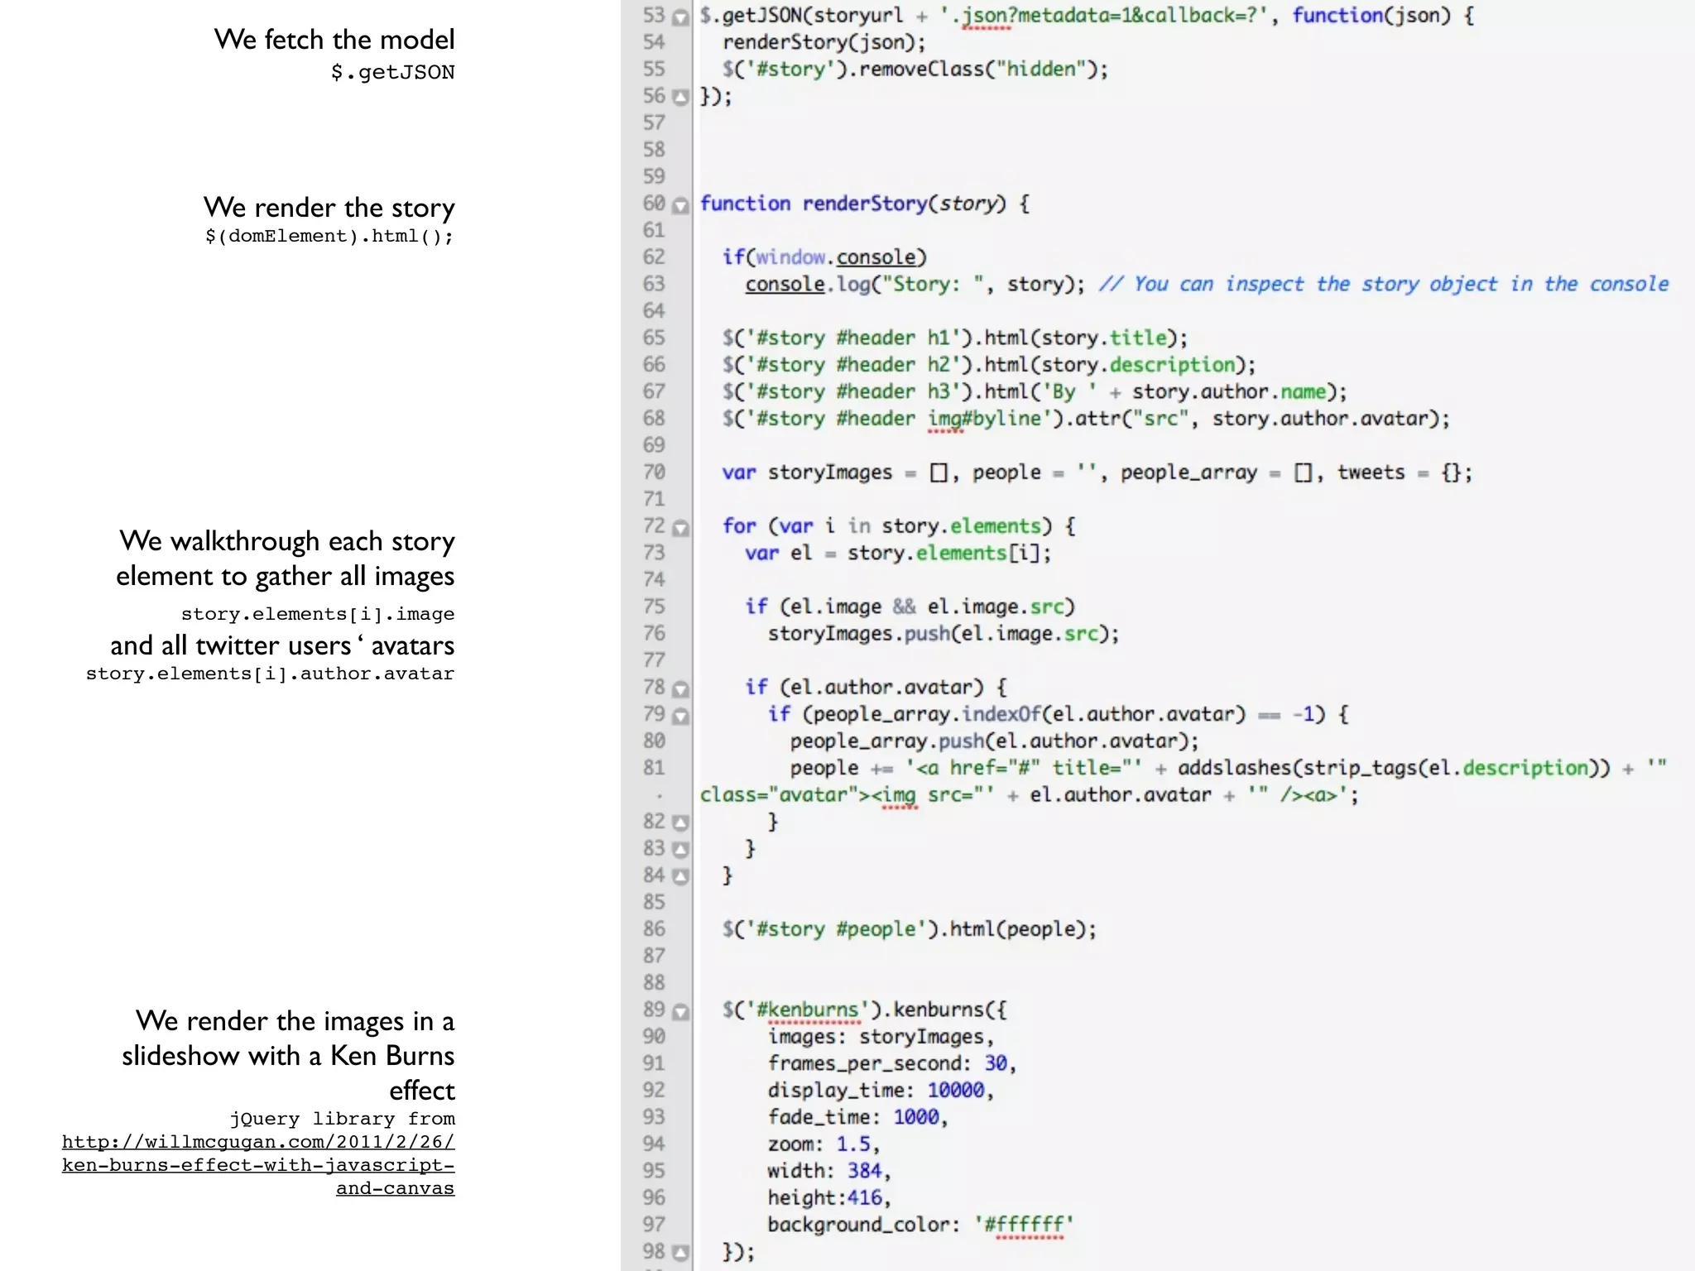The width and height of the screenshot is (1695, 1271).
Task: Click 'class="avatar"' wrapped line text
Action: point(778,795)
